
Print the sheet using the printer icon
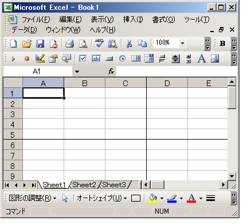point(69,44)
